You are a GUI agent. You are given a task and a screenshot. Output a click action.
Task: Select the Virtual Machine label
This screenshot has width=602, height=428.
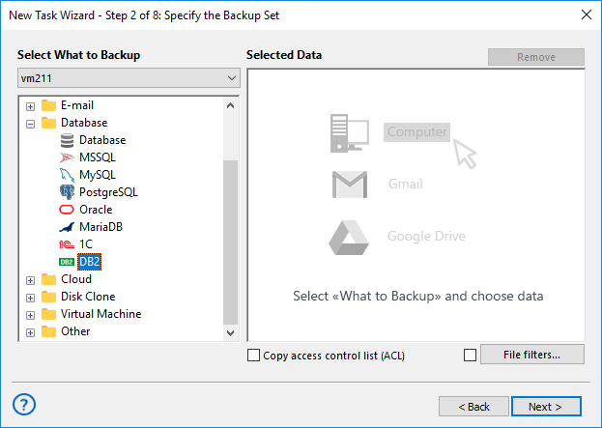point(100,314)
